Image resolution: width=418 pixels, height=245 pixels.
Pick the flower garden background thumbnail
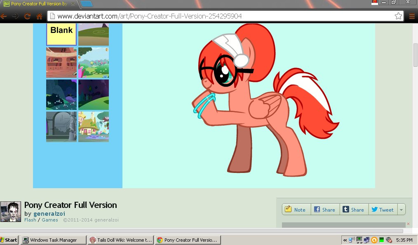pos(94,63)
